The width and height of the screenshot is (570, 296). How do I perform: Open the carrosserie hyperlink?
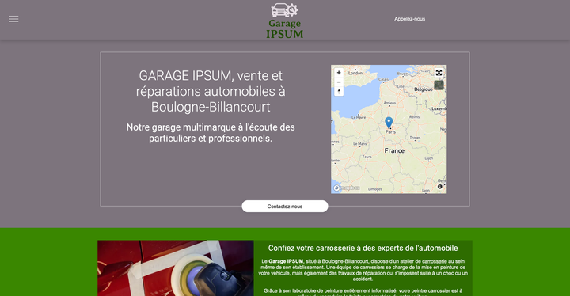coord(435,261)
